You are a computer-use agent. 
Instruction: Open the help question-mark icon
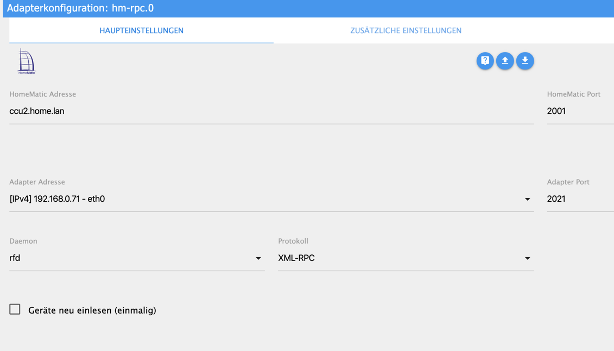(x=485, y=61)
